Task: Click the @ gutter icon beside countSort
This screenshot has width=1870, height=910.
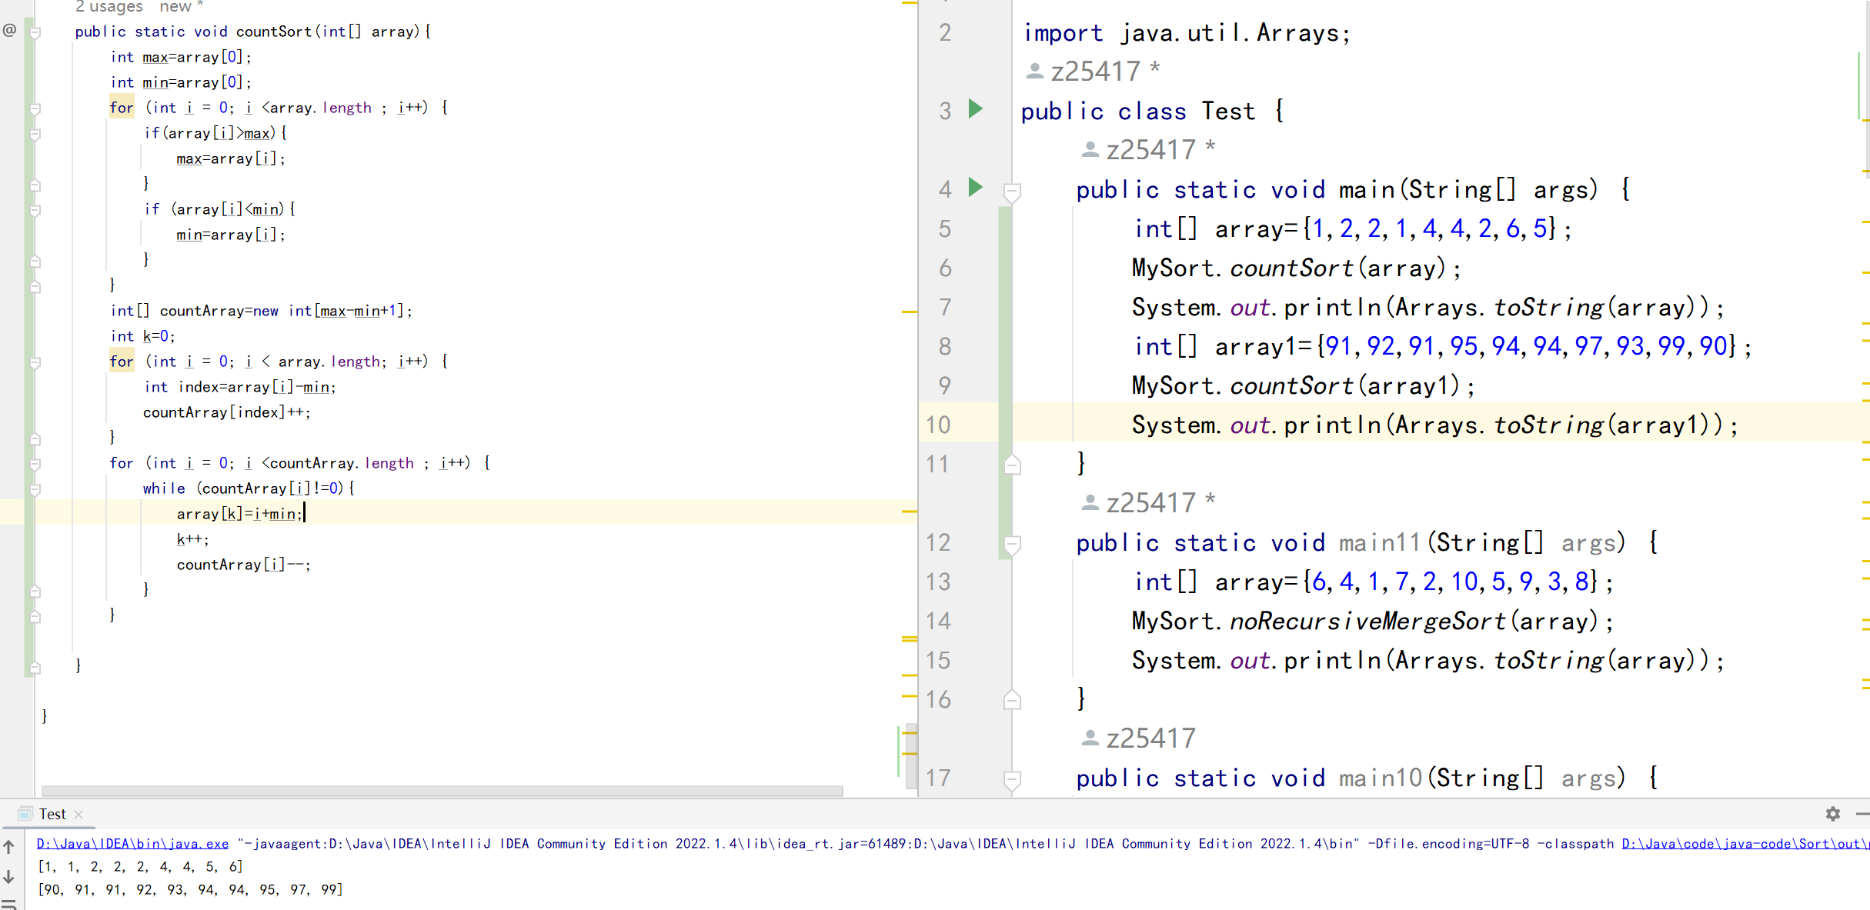Action: coord(9,31)
